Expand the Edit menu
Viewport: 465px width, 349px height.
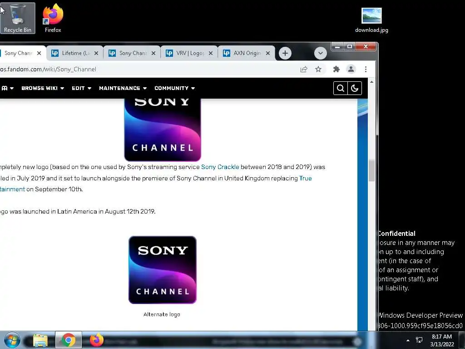click(82, 88)
